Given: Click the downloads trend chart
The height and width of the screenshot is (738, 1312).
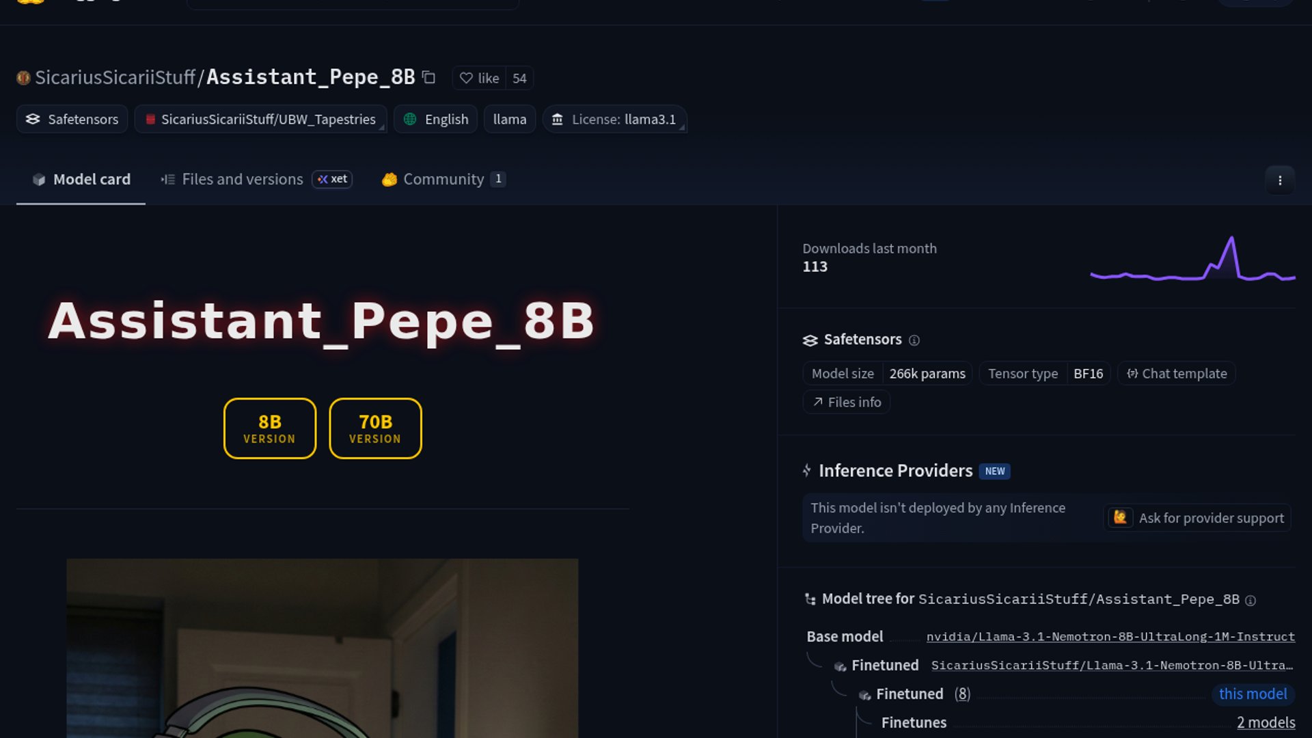Looking at the screenshot, I should pos(1192,260).
